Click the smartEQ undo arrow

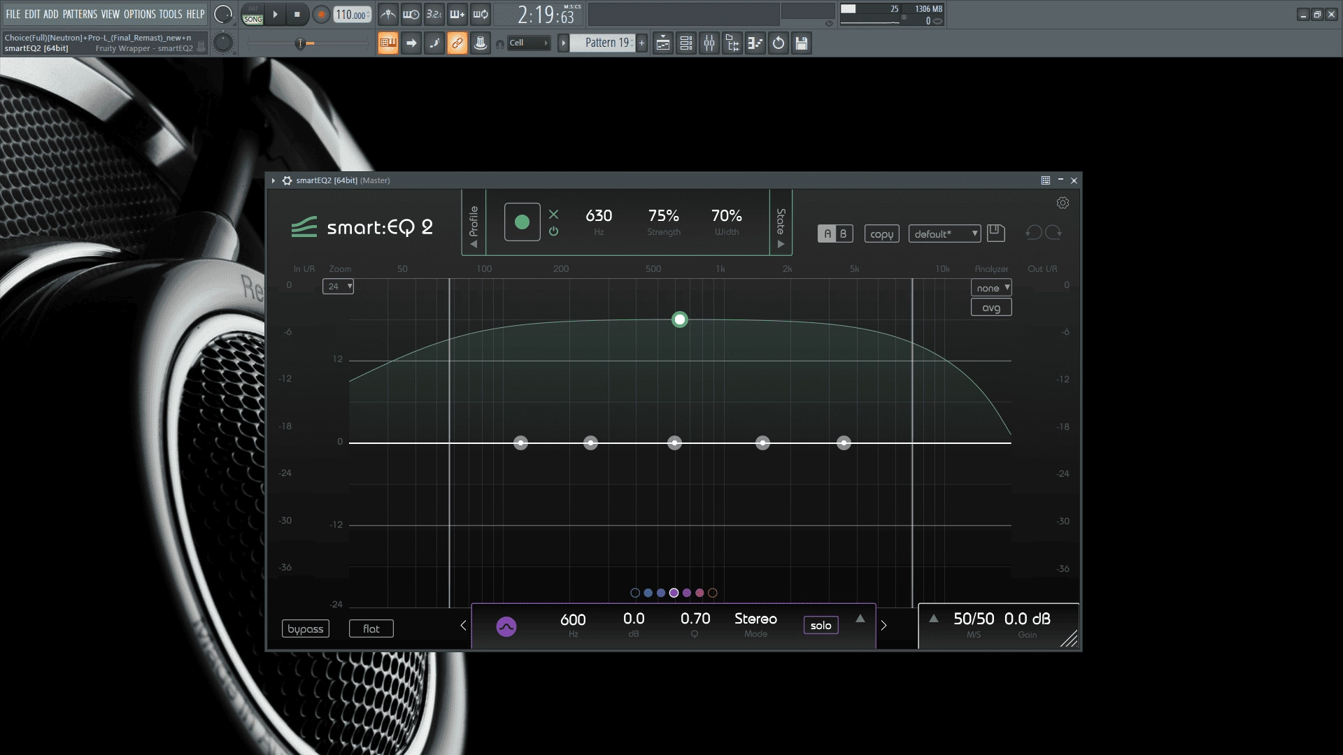click(1034, 233)
